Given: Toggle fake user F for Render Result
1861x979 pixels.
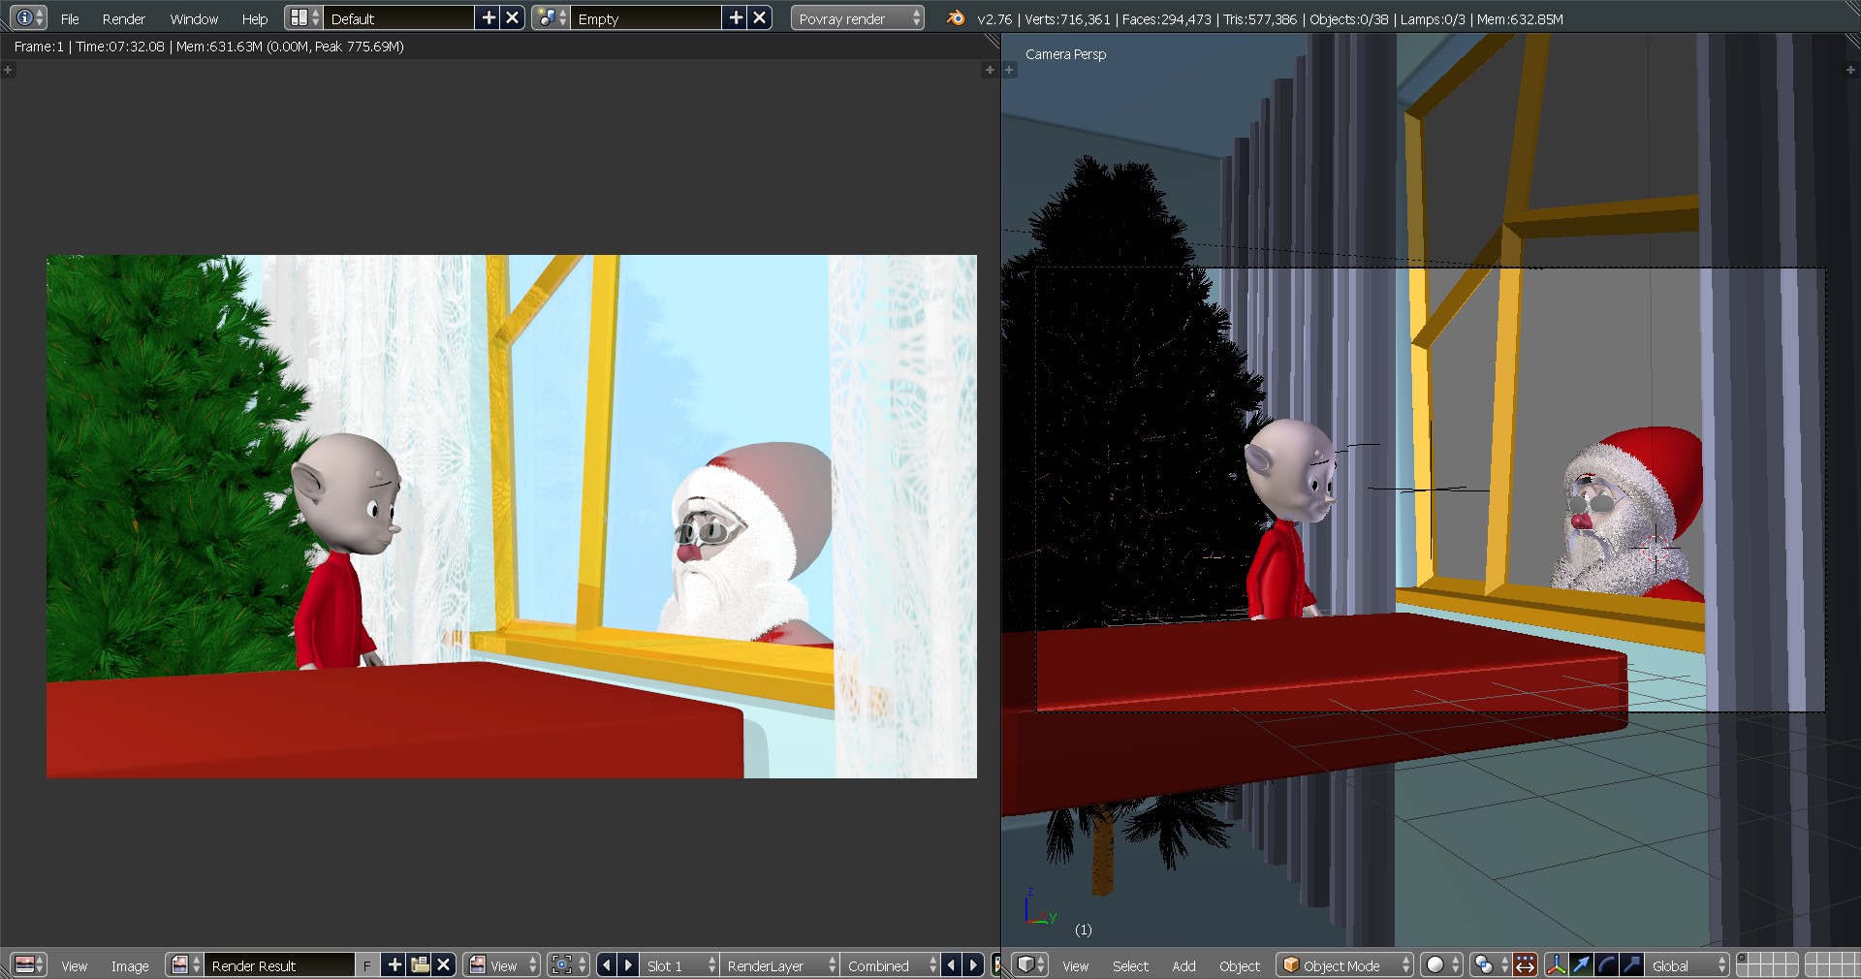Looking at the screenshot, I should pos(367,965).
